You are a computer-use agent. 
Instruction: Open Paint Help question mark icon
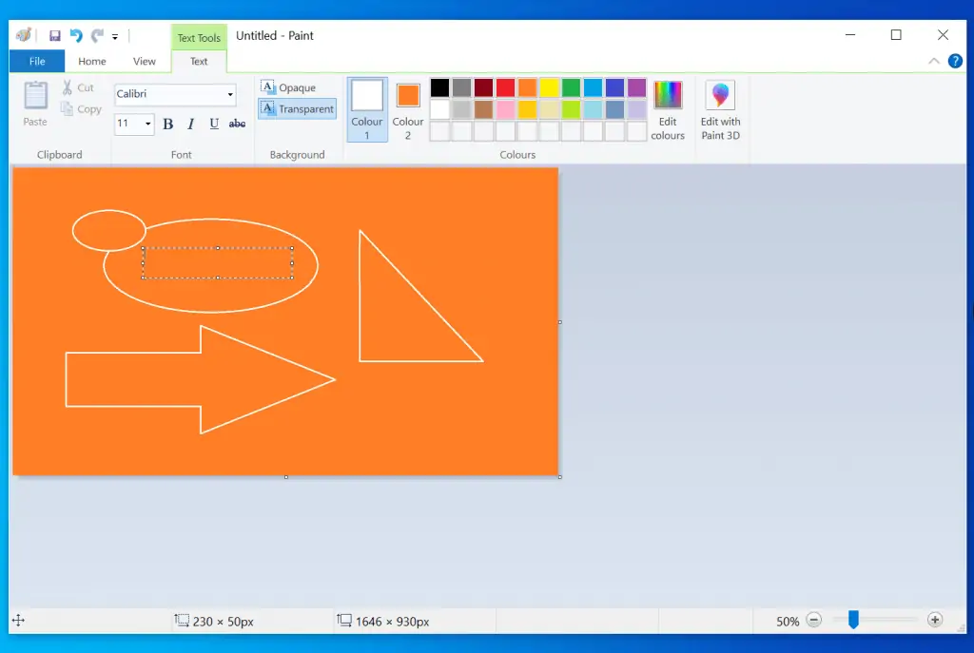pyautogui.click(x=955, y=61)
